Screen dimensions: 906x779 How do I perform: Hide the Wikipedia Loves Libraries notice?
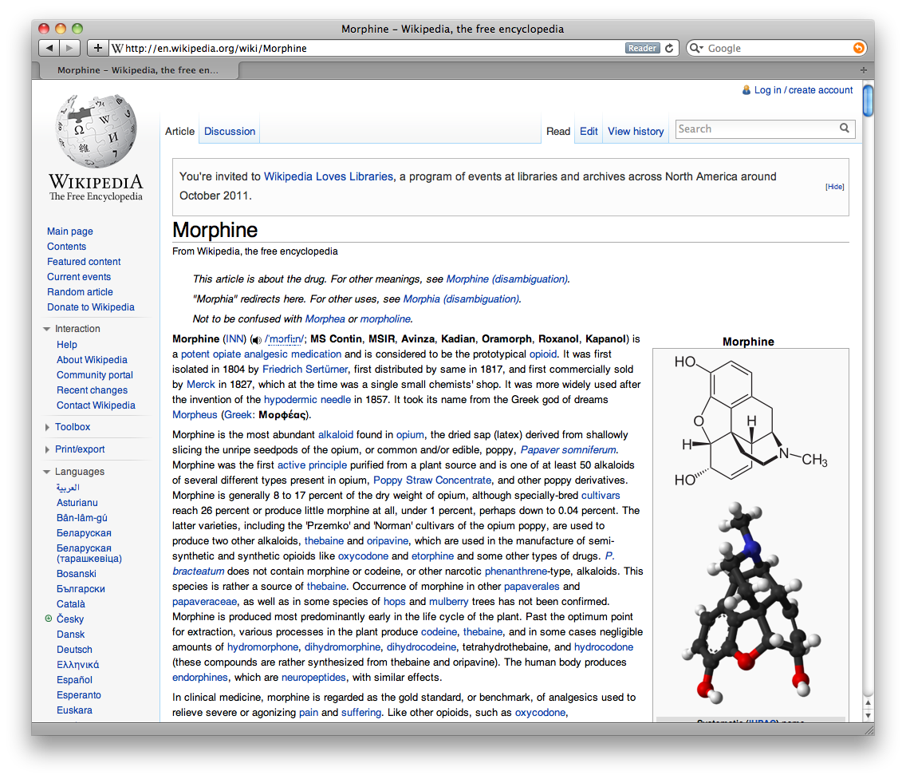[834, 187]
